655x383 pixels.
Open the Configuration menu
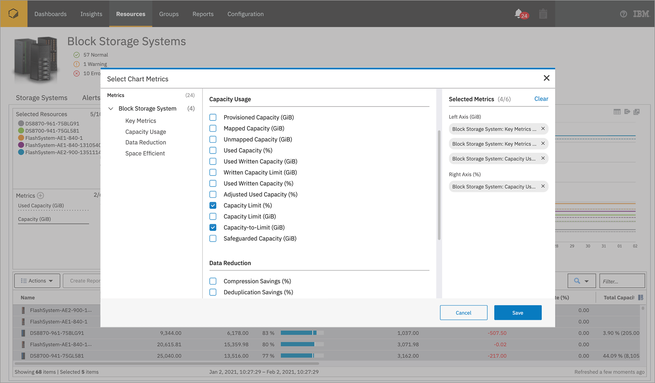[x=246, y=14]
